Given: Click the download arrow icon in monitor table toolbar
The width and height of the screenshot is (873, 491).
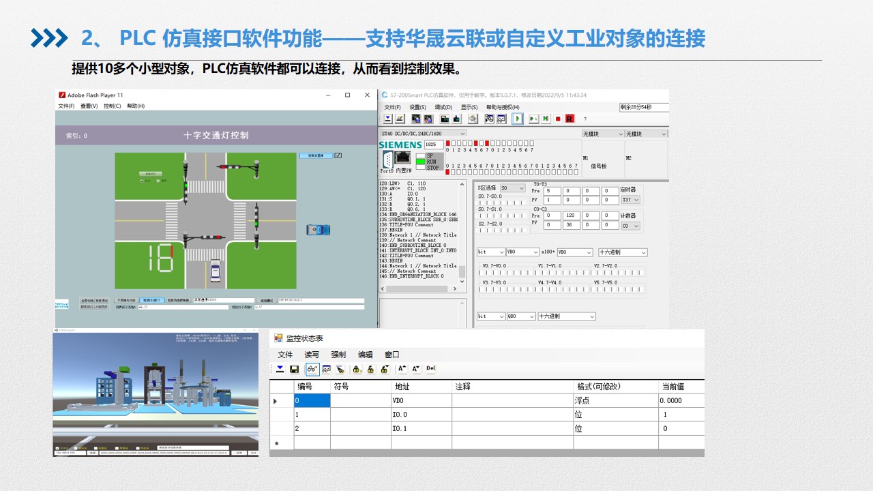Looking at the screenshot, I should [x=280, y=369].
